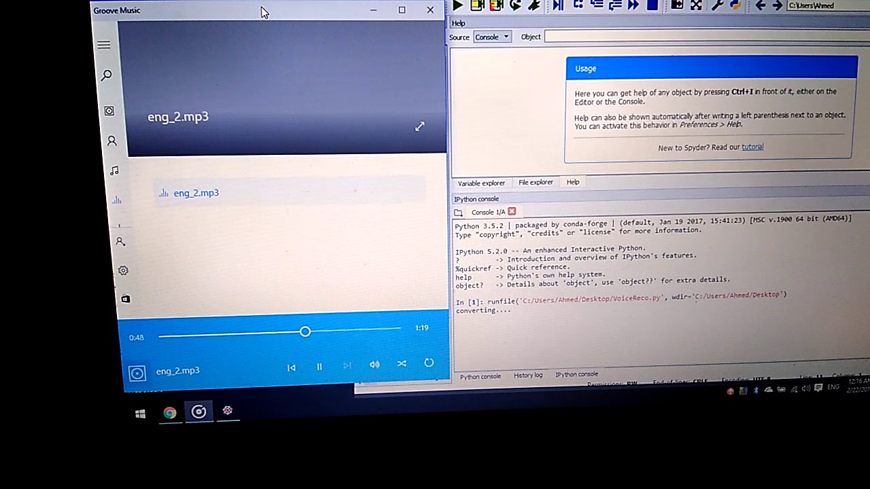Screen dimensions: 870x489
Task: Maximize current pane in Spyder toolbar
Action: click(677, 5)
